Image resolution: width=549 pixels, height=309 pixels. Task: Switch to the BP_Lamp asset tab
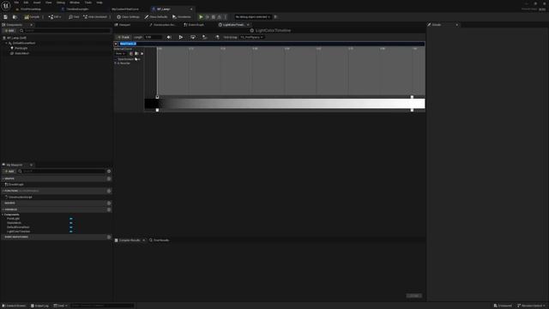point(172,9)
